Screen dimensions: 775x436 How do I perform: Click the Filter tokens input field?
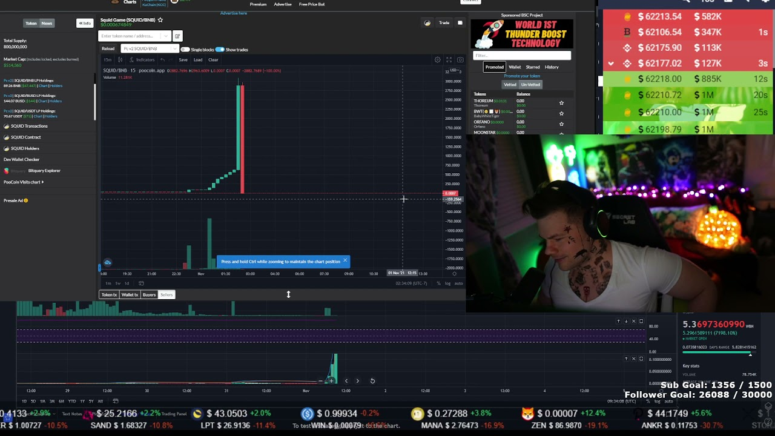521,55
